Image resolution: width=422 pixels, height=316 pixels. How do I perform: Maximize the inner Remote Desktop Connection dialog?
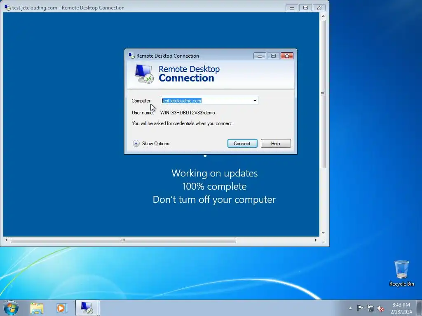(273, 56)
